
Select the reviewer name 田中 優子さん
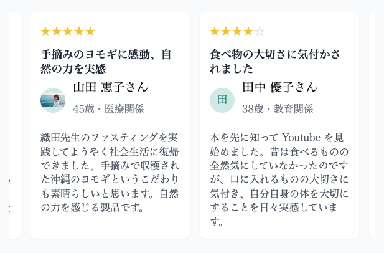click(x=279, y=87)
